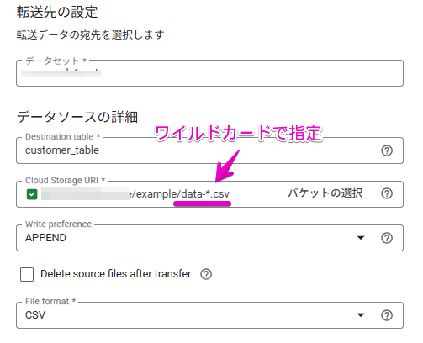
Task: Click the 転送先の設定 section heading
Action: 57,12
